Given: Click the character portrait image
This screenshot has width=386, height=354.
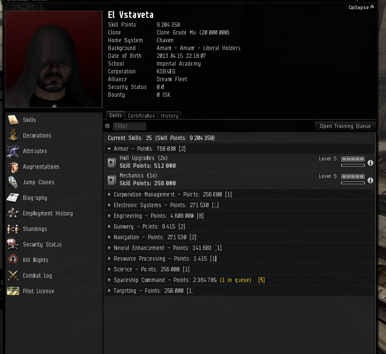Looking at the screenshot, I should pos(53,59).
